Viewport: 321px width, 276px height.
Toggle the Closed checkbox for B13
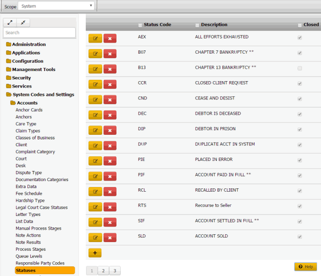tap(300, 68)
